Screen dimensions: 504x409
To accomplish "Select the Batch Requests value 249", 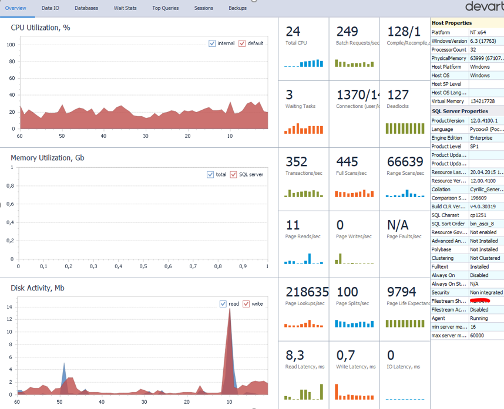I will tap(347, 32).
